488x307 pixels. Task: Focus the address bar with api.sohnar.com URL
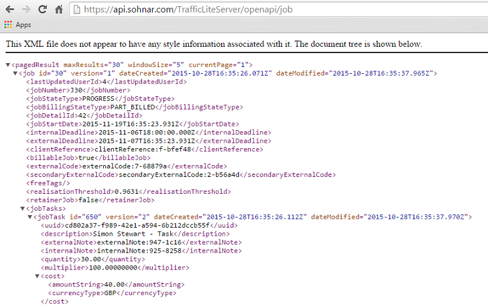pyautogui.click(x=250, y=10)
